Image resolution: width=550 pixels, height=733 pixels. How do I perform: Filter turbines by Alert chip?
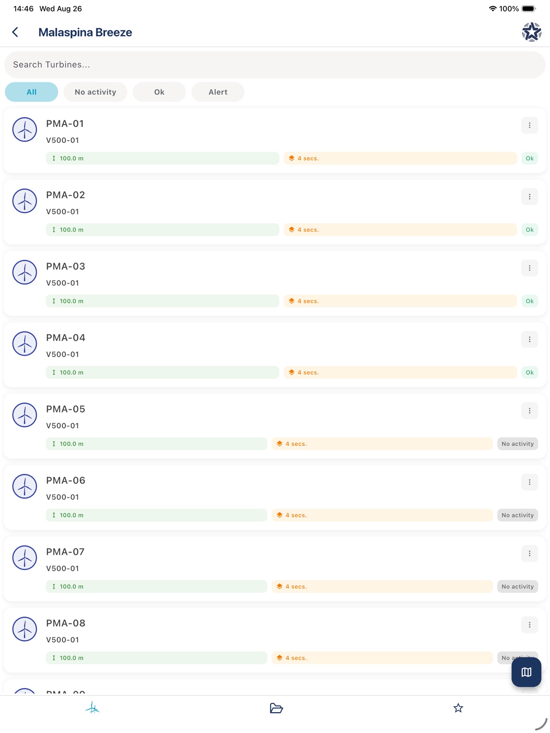[x=218, y=92]
